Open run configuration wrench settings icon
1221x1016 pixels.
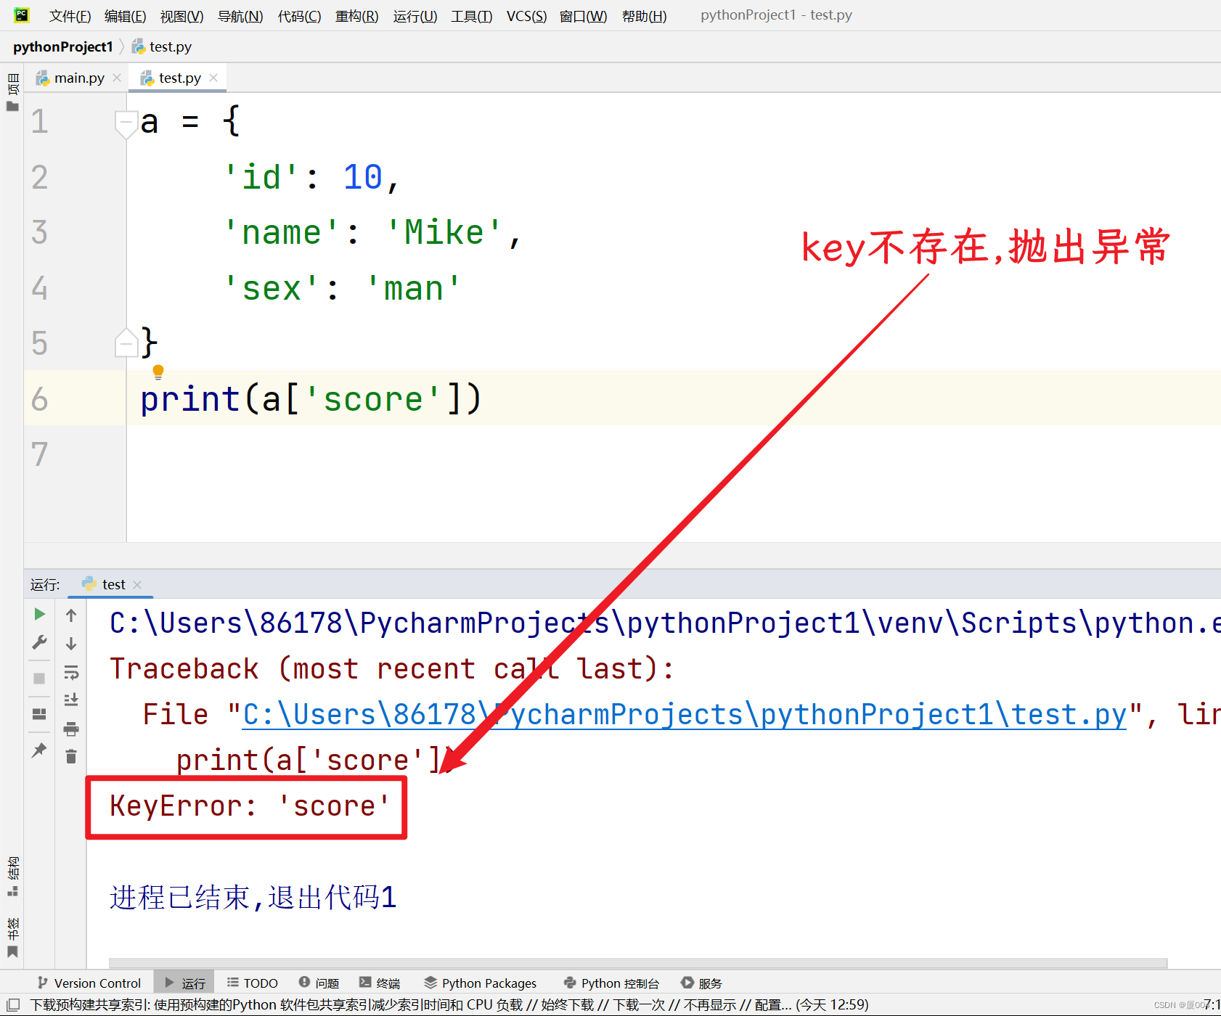(x=40, y=642)
